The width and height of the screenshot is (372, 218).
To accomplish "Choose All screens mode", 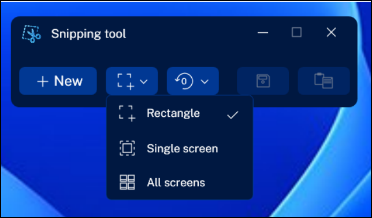I will 179,182.
